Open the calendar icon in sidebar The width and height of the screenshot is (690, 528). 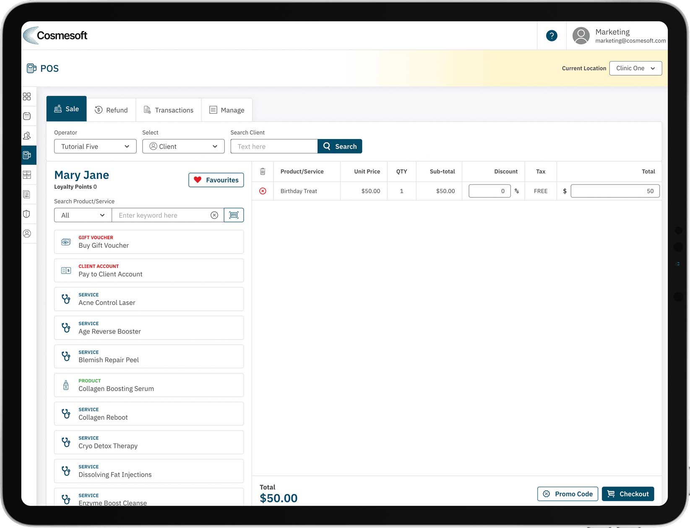pos(27,116)
